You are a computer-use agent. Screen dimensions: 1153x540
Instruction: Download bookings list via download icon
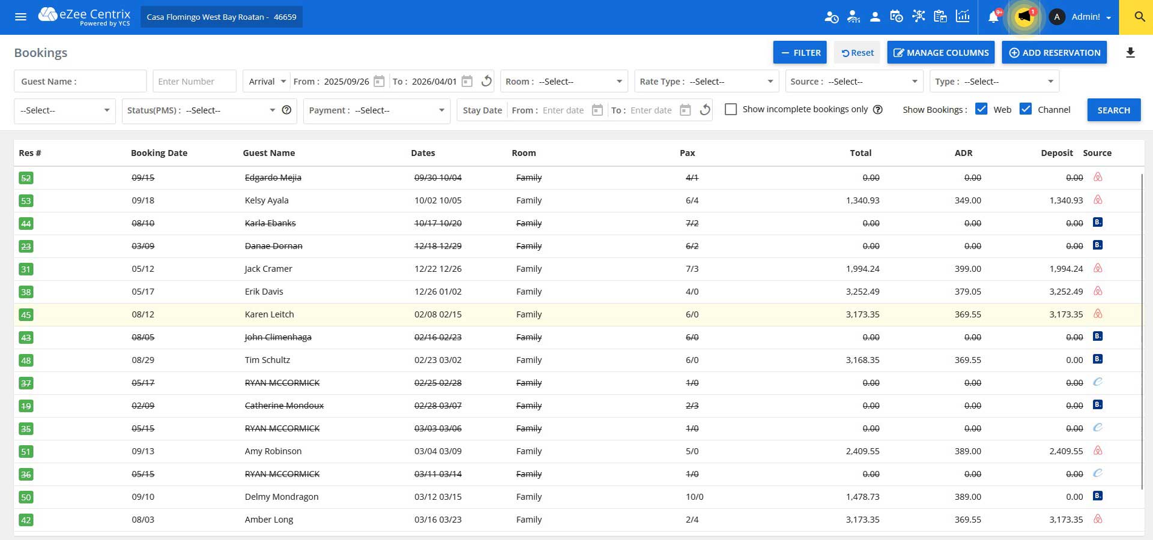tap(1130, 53)
